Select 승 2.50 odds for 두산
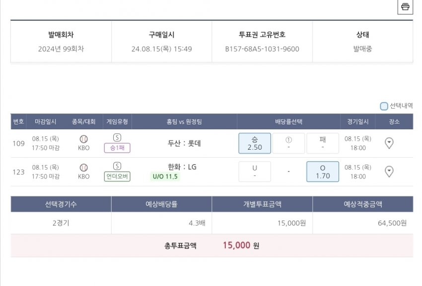This screenshot has width=422, height=286. [255, 143]
